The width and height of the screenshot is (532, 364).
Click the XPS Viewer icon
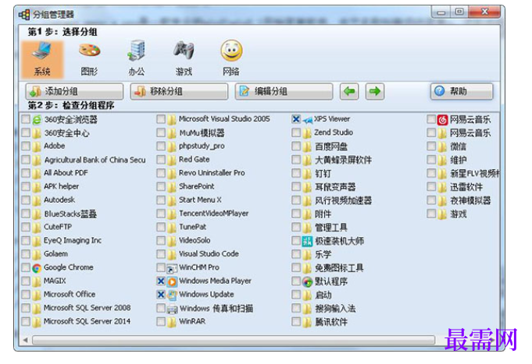(307, 119)
